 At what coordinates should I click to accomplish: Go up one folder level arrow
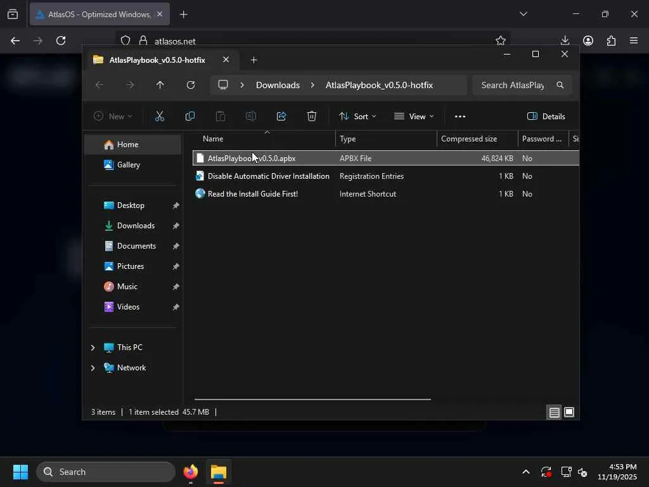[160, 85]
